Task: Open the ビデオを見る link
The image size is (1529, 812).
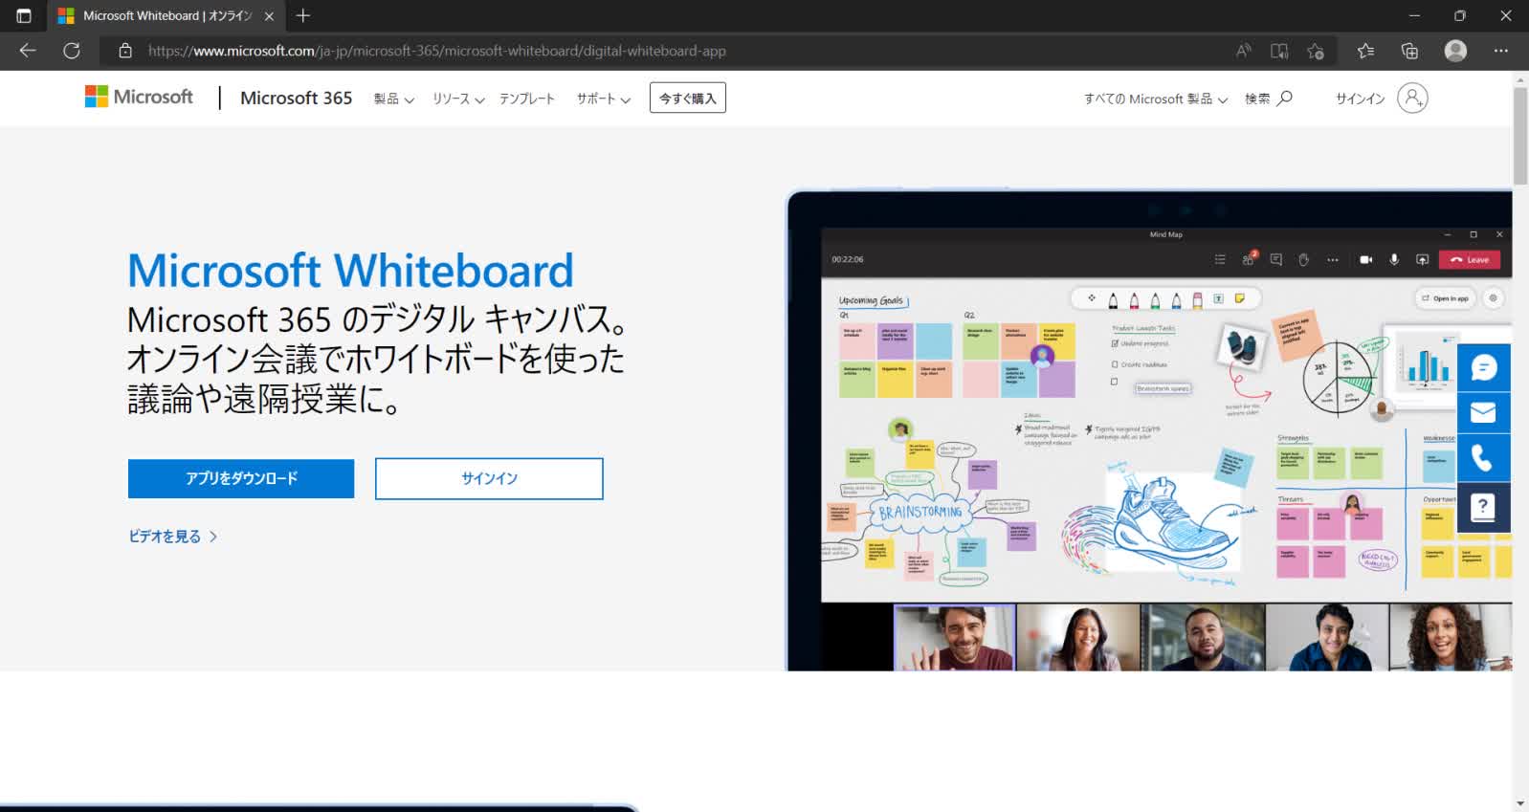Action: (x=173, y=537)
